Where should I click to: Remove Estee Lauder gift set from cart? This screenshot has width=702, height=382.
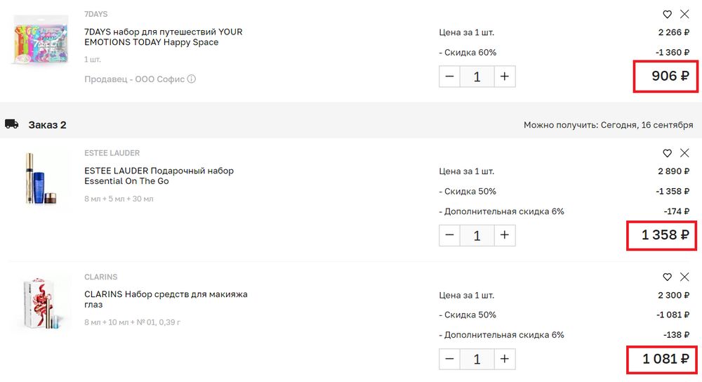pyautogui.click(x=684, y=153)
